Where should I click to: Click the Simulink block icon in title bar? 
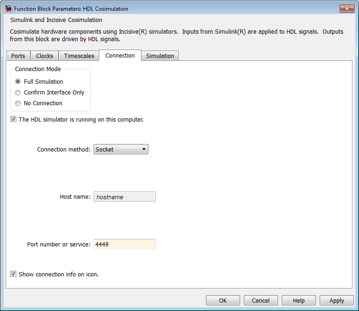pyautogui.click(x=8, y=8)
